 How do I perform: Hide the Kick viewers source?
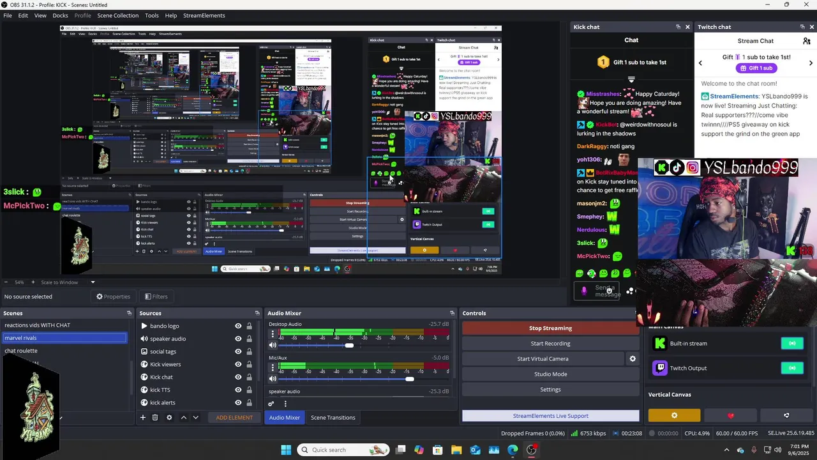point(238,364)
